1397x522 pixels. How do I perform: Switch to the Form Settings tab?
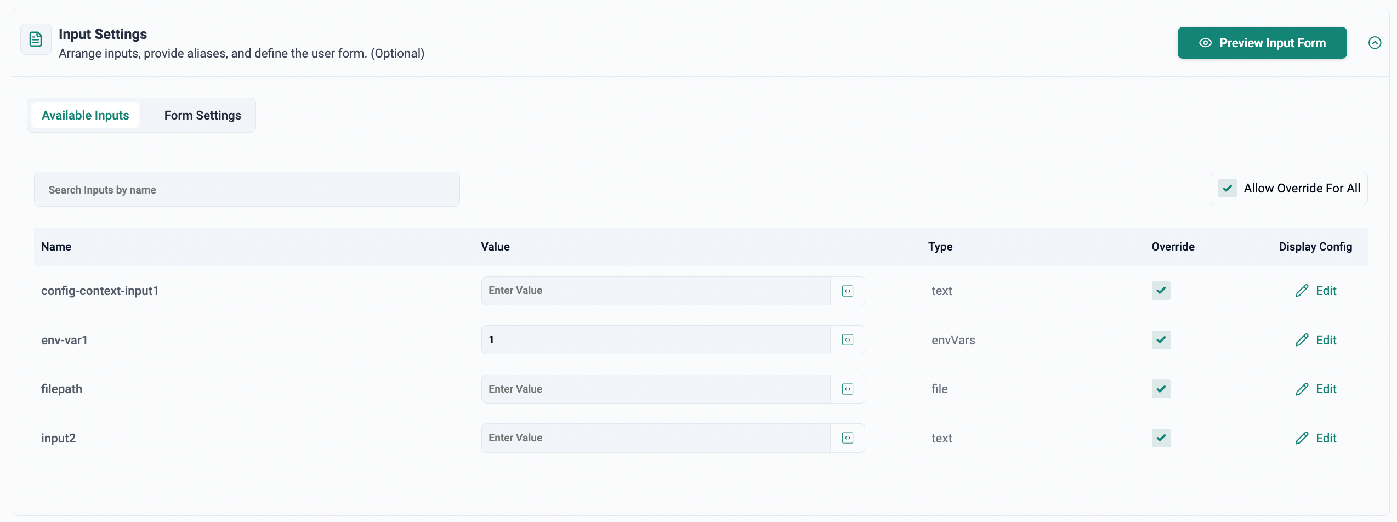coord(202,115)
